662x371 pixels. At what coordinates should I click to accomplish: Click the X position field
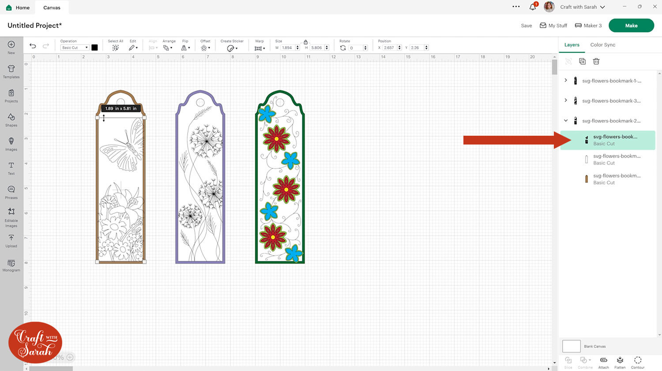tap(390, 48)
